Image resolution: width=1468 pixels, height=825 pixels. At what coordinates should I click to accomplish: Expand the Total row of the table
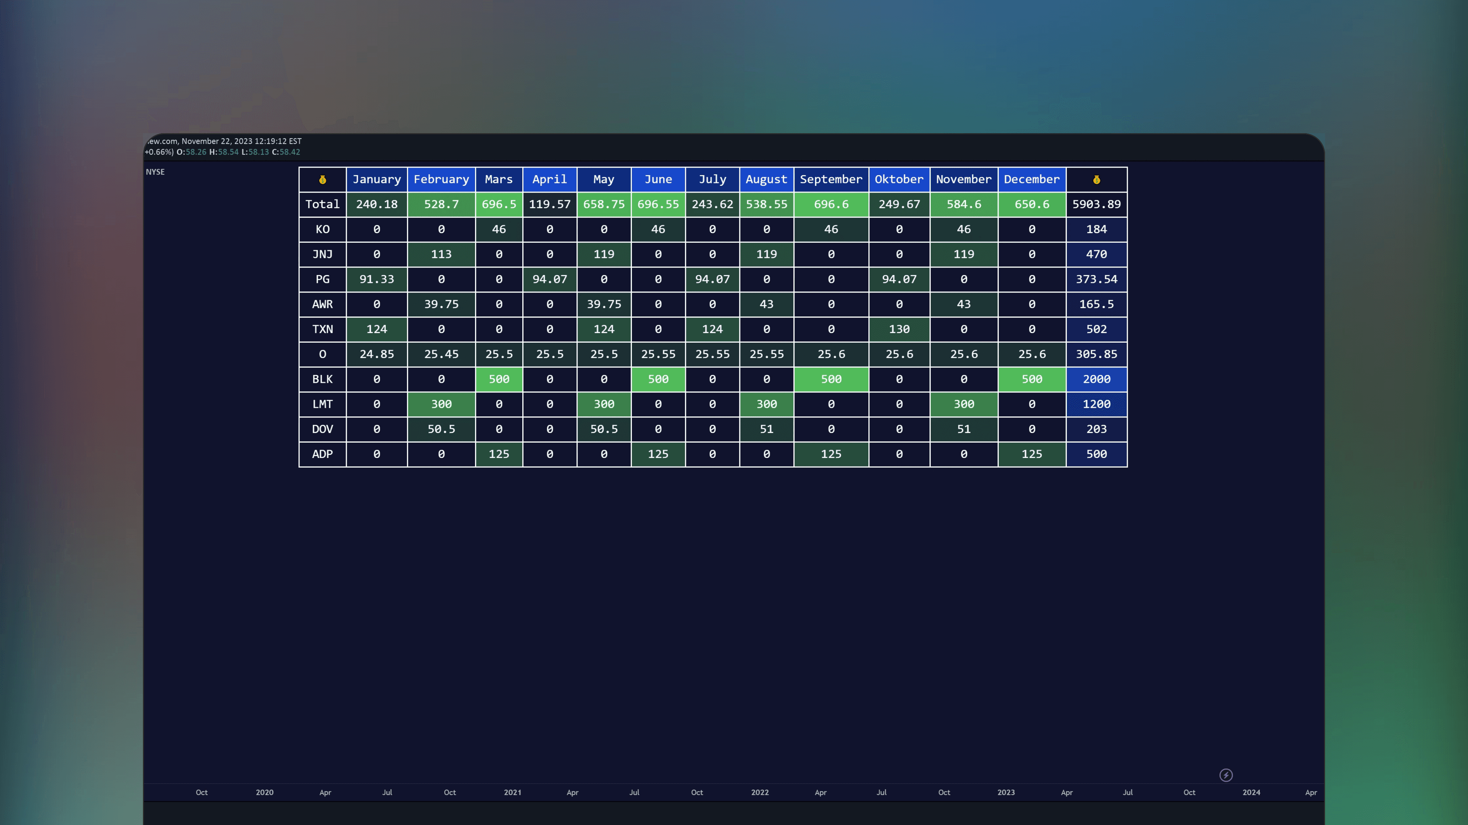coord(322,204)
